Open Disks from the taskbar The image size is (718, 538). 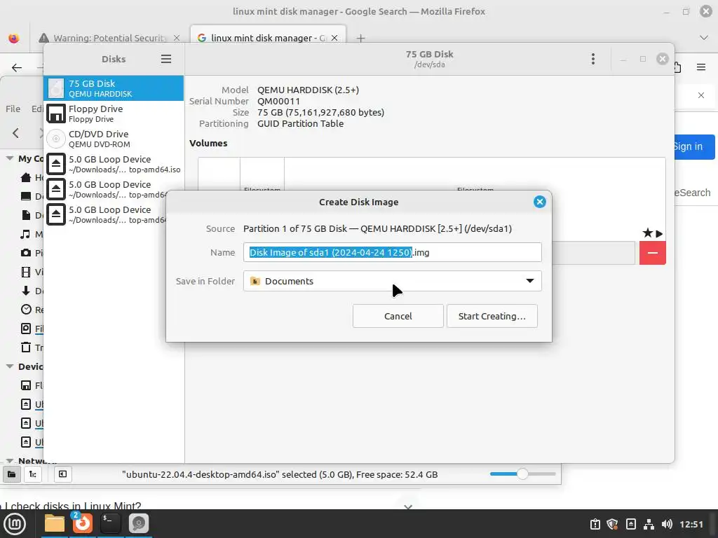(139, 524)
